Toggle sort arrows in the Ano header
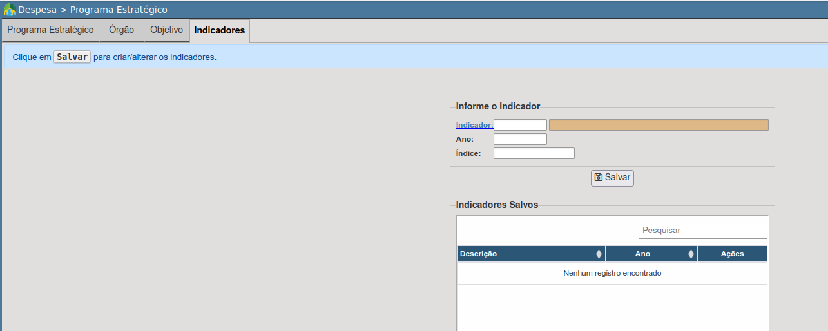The width and height of the screenshot is (828, 331). [x=691, y=254]
